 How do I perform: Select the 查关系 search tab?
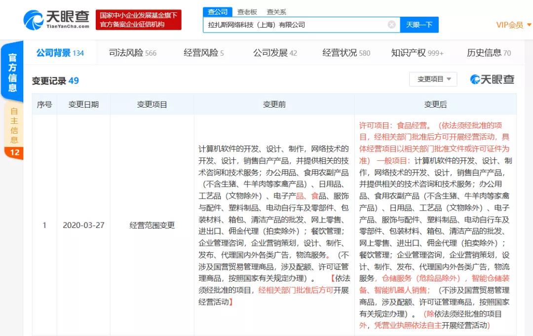click(x=276, y=12)
